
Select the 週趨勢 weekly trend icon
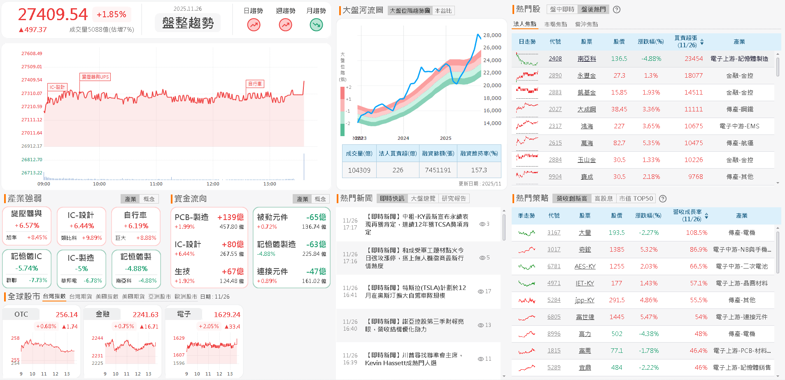pyautogui.click(x=285, y=25)
